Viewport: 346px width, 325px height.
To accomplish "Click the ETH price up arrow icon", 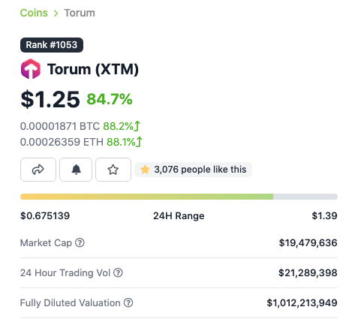I will click(x=139, y=142).
